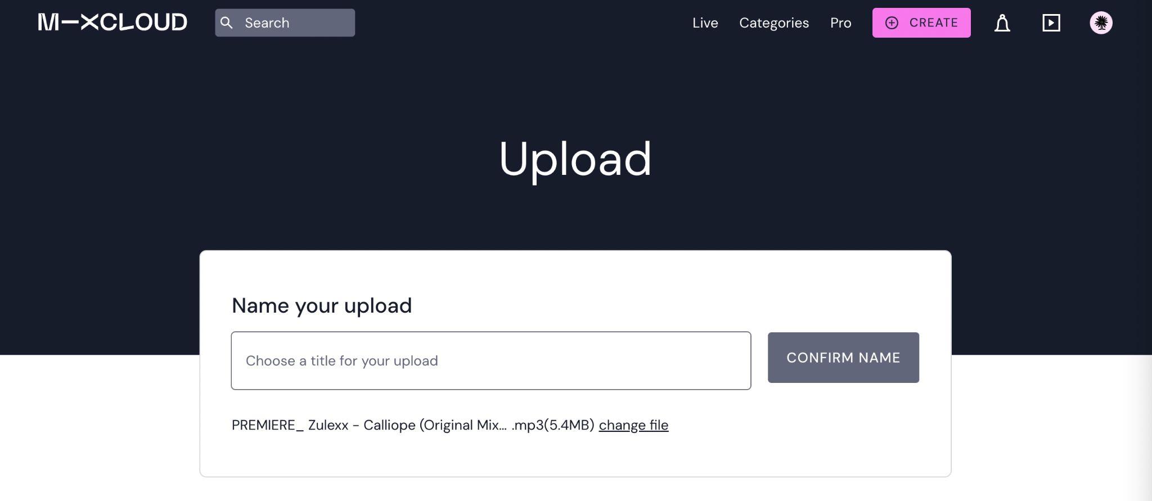Go to the Pro page
The image size is (1152, 501).
[840, 23]
